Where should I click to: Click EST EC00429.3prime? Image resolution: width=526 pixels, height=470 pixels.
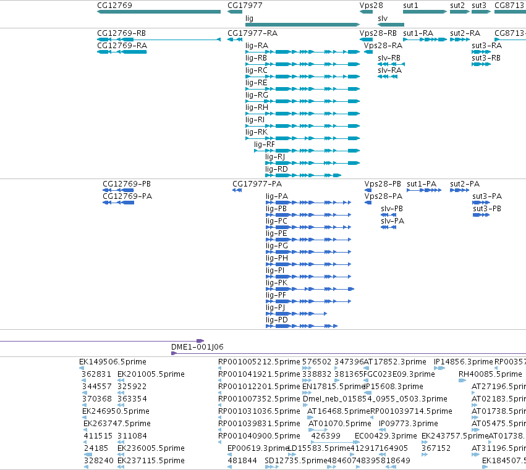point(386,436)
